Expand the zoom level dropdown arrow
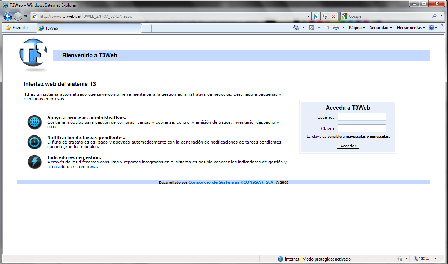This screenshot has height=264, width=448. click(x=436, y=259)
